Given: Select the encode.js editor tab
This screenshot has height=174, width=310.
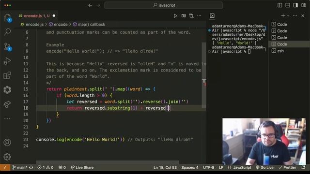Looking at the screenshot, I should tap(37, 16).
